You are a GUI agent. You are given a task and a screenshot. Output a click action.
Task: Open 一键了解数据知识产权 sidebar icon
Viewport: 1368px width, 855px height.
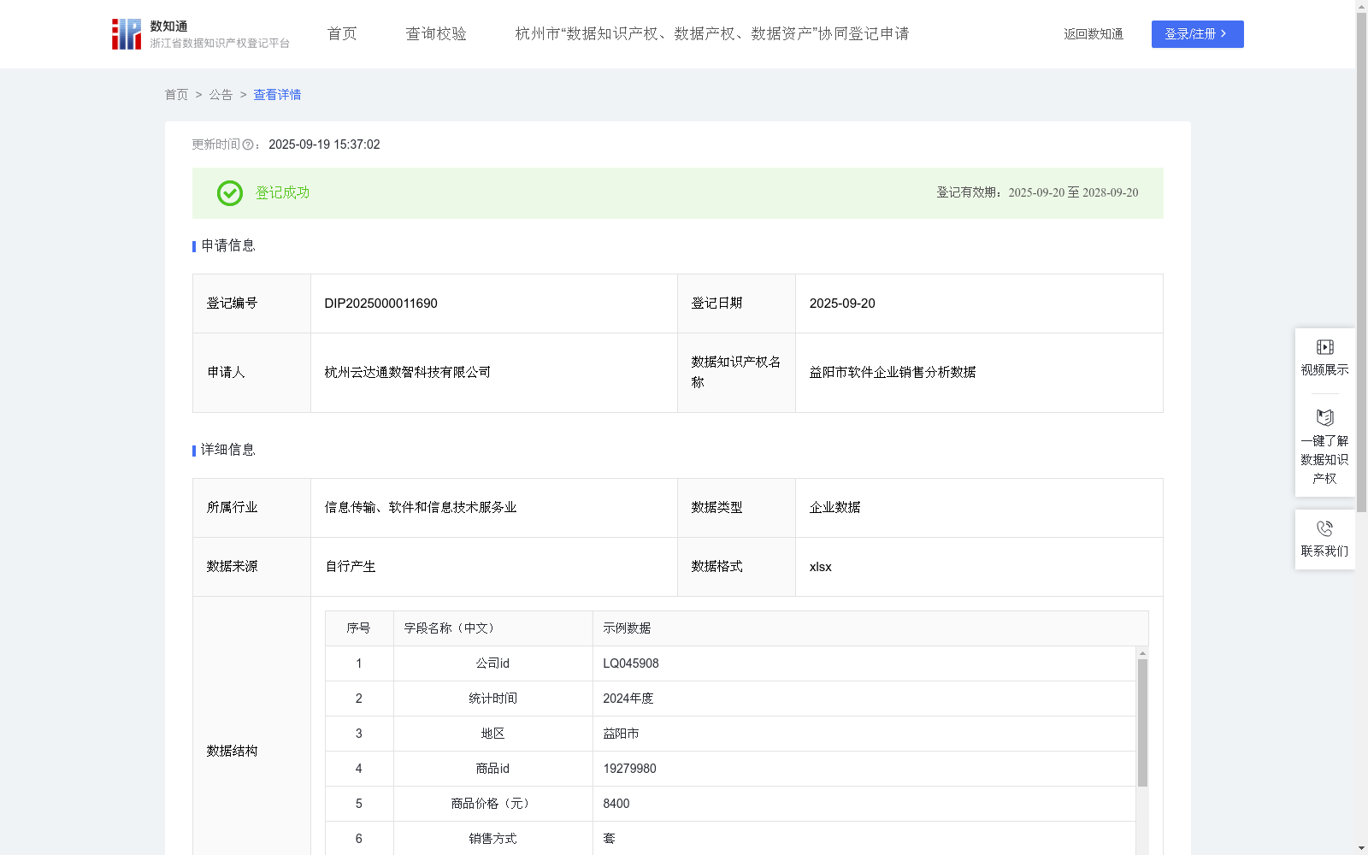tap(1324, 418)
